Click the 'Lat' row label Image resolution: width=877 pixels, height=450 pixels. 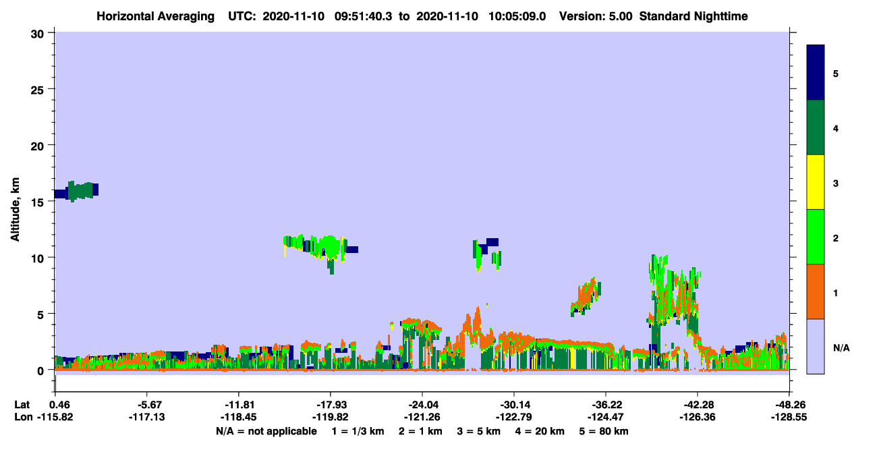pyautogui.click(x=22, y=405)
